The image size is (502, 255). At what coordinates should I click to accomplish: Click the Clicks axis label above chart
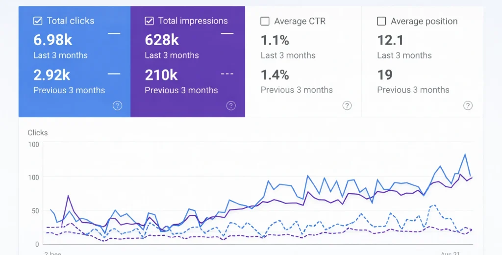pyautogui.click(x=38, y=133)
